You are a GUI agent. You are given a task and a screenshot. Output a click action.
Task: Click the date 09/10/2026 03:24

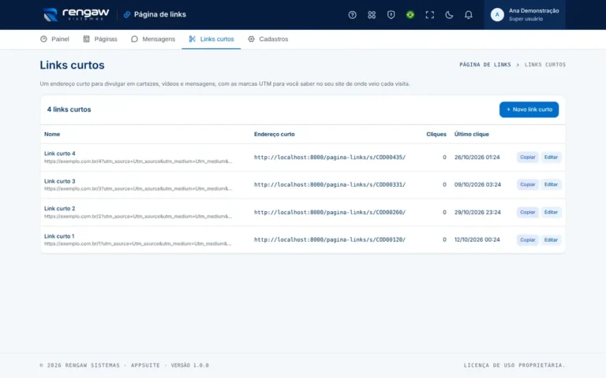[x=477, y=184]
